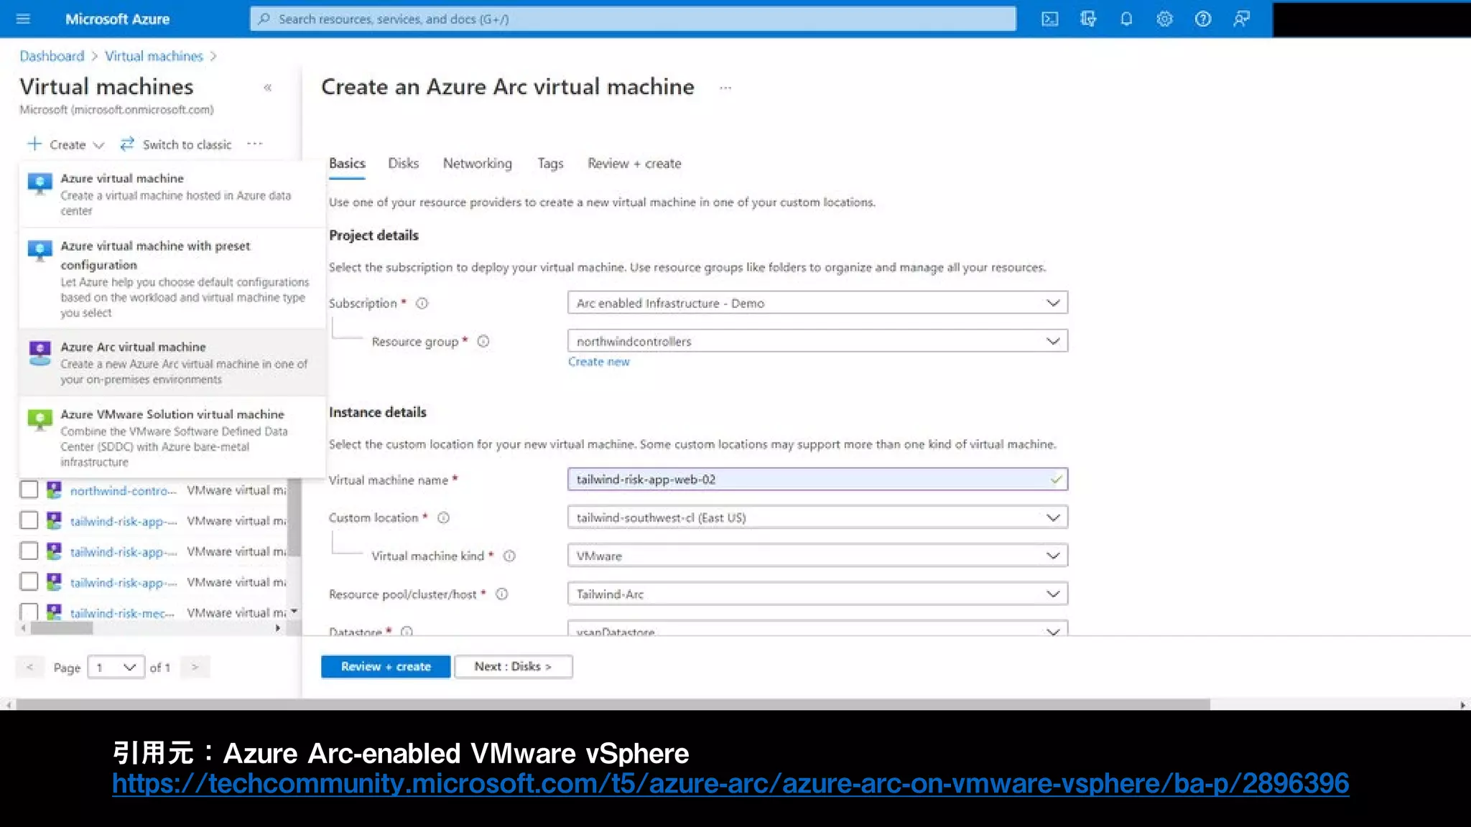Switch to the Disks tab
The image size is (1471, 827).
pos(403,164)
